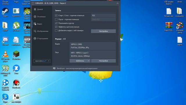Click the gear icon next to Основные
This screenshot has width=186, height=105.
point(35,17)
